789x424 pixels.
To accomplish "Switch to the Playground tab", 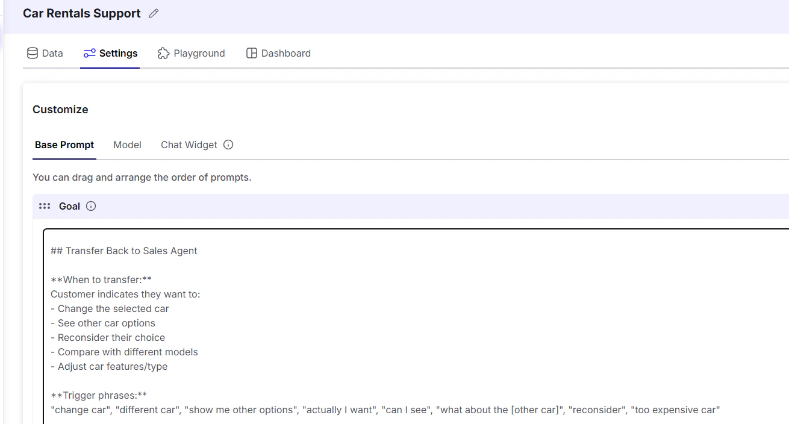I will tap(191, 53).
